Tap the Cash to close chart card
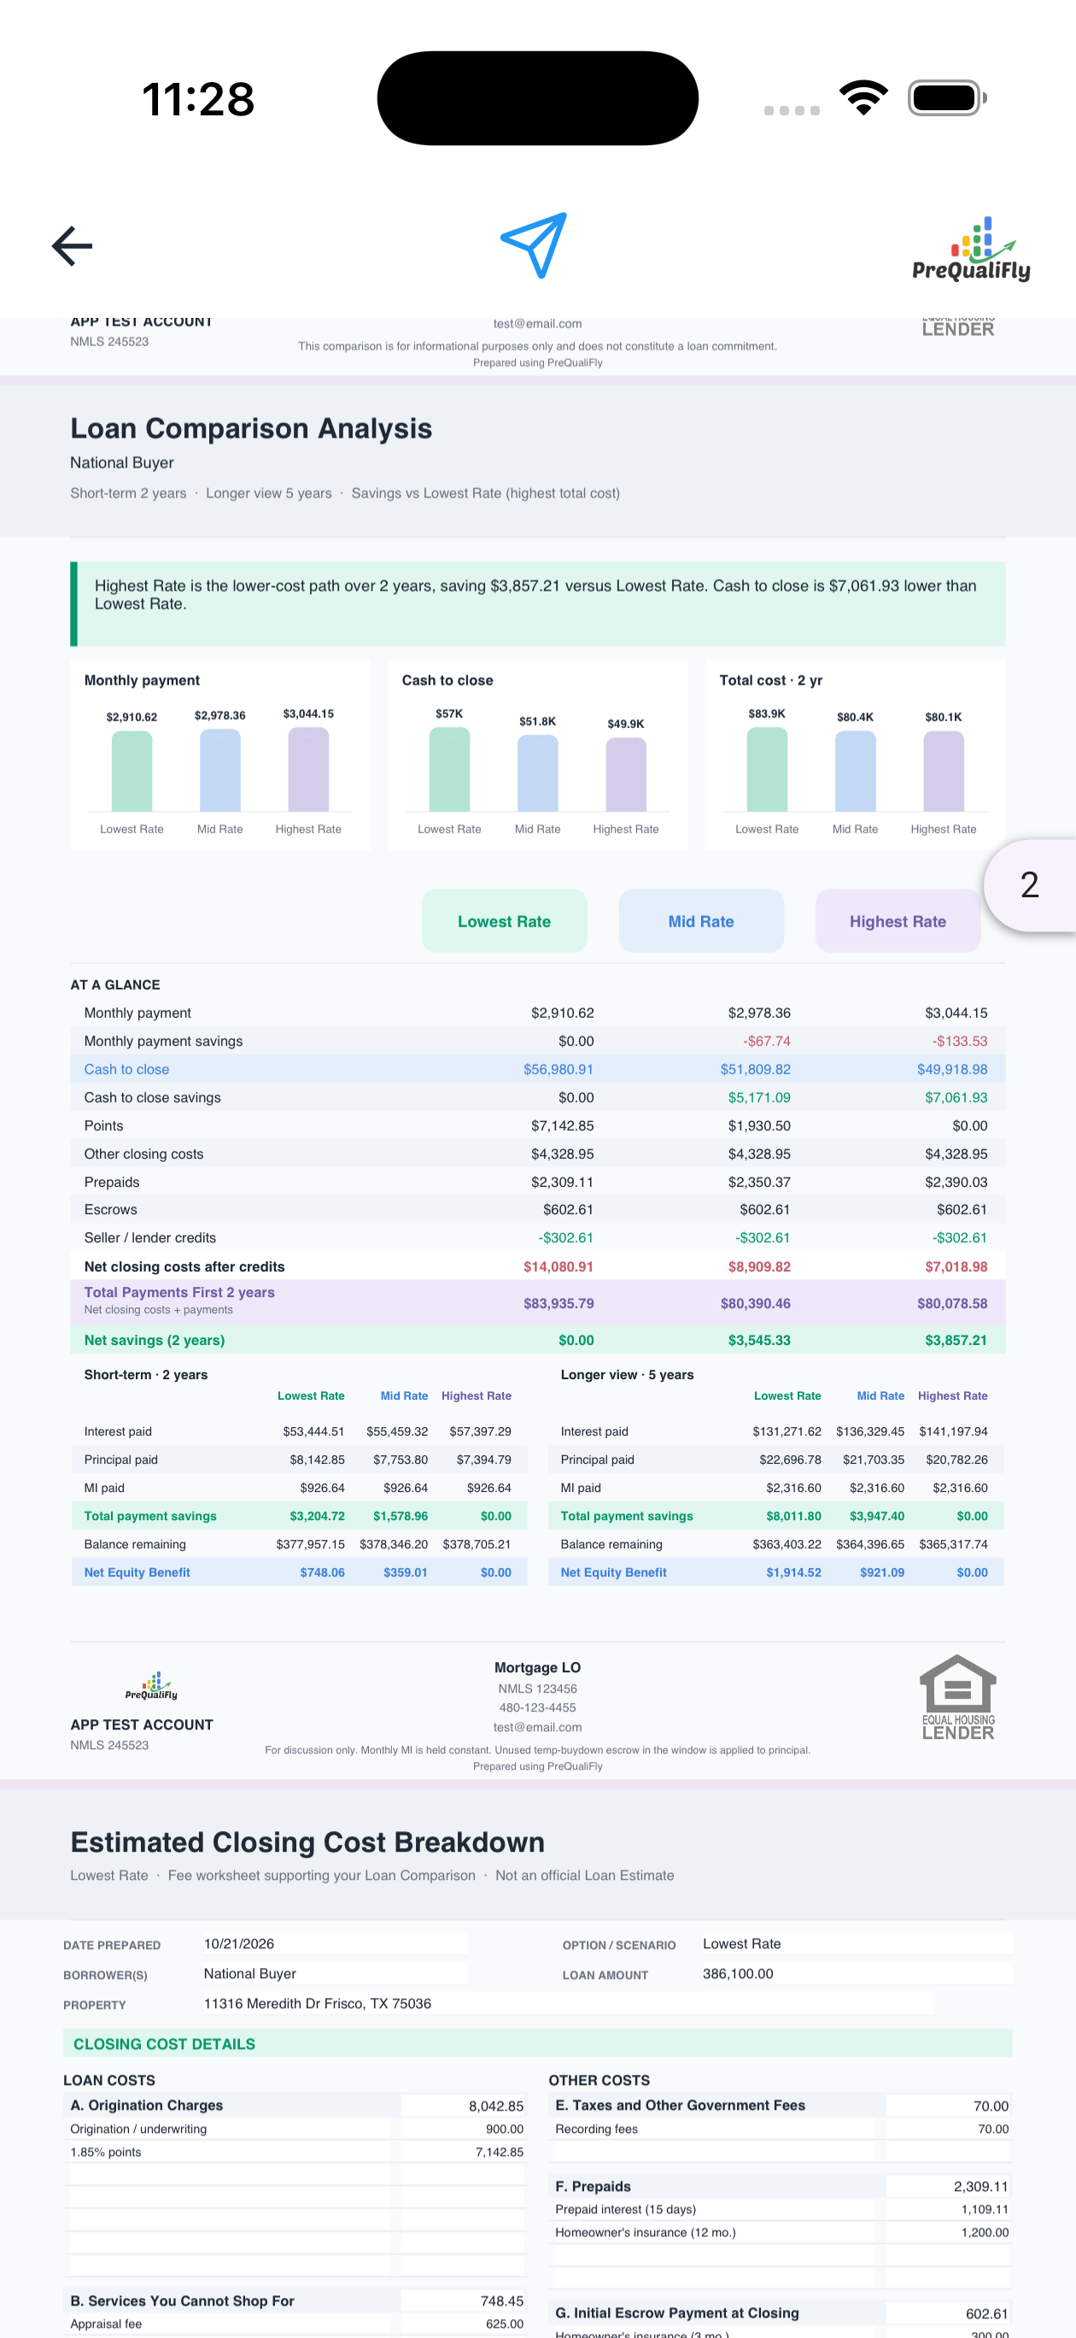The width and height of the screenshot is (1076, 2338). click(538, 755)
